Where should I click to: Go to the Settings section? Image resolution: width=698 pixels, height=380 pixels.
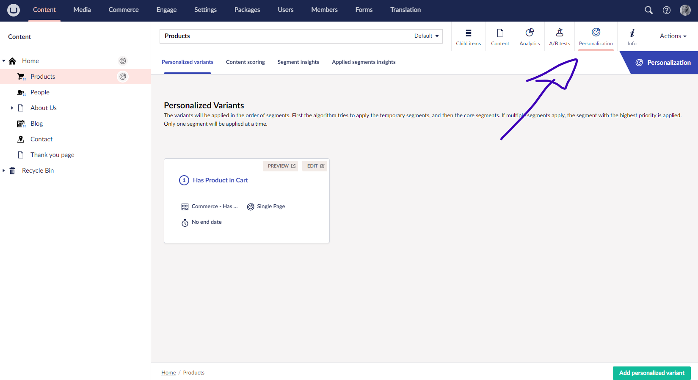(205, 10)
